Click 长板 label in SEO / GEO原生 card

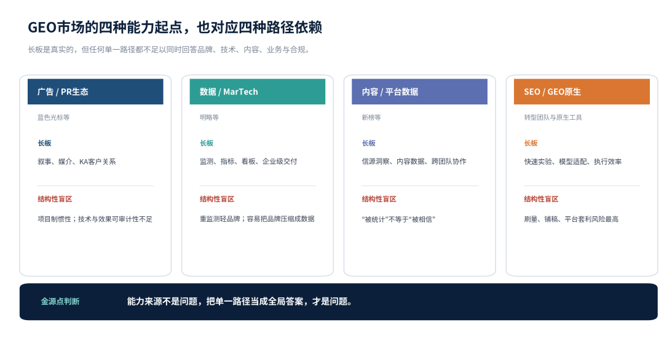(531, 143)
